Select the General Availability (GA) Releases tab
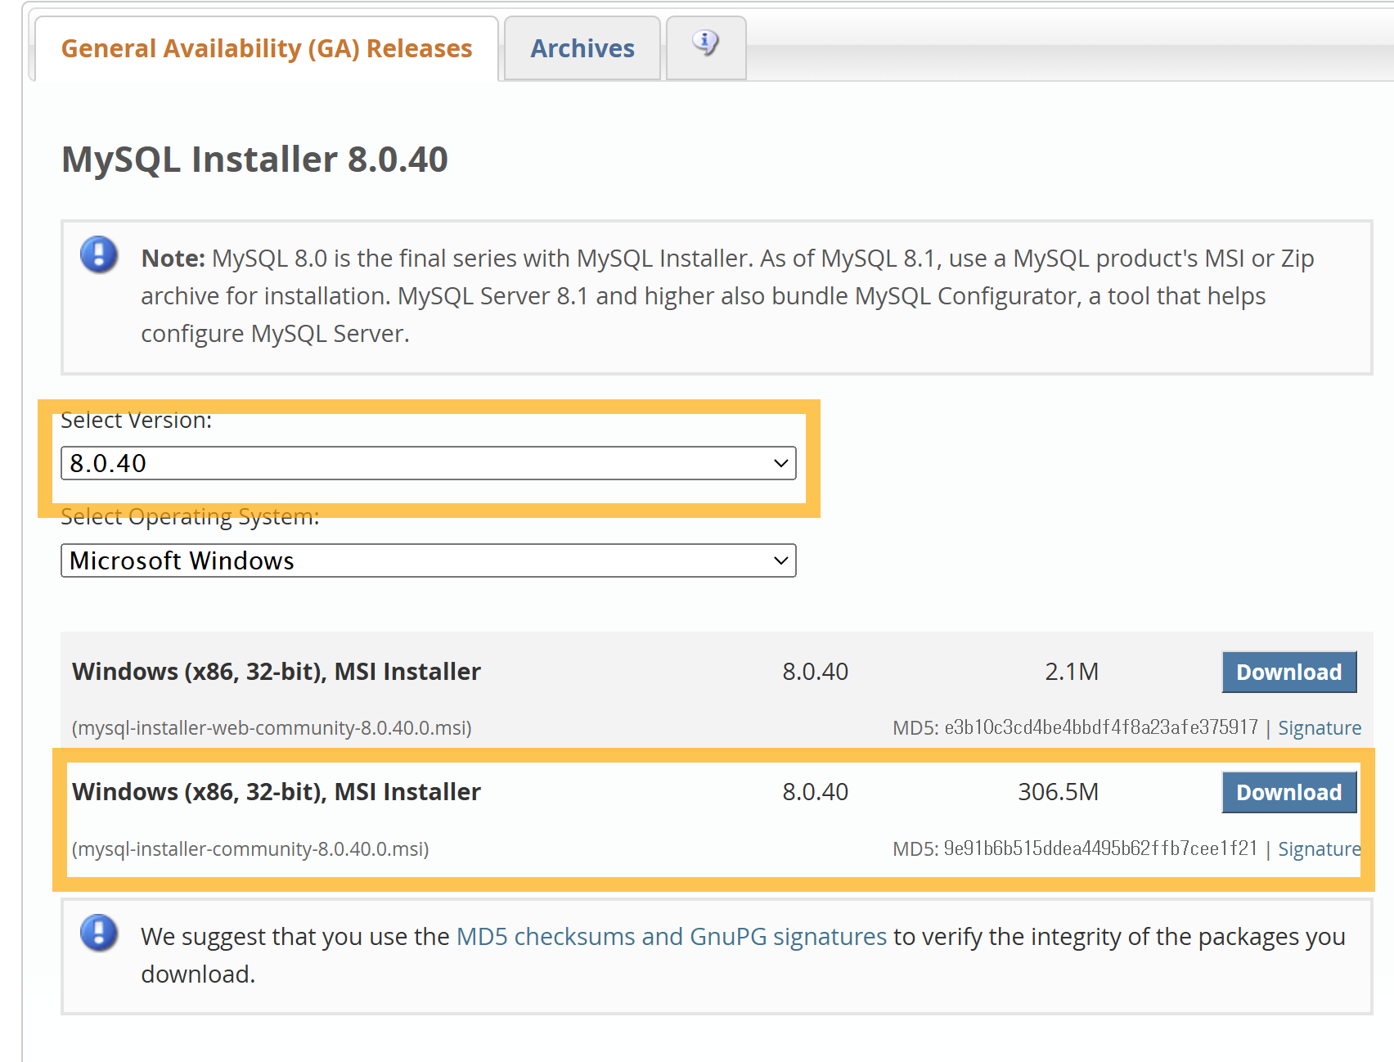Image resolution: width=1394 pixels, height=1062 pixels. tap(267, 49)
